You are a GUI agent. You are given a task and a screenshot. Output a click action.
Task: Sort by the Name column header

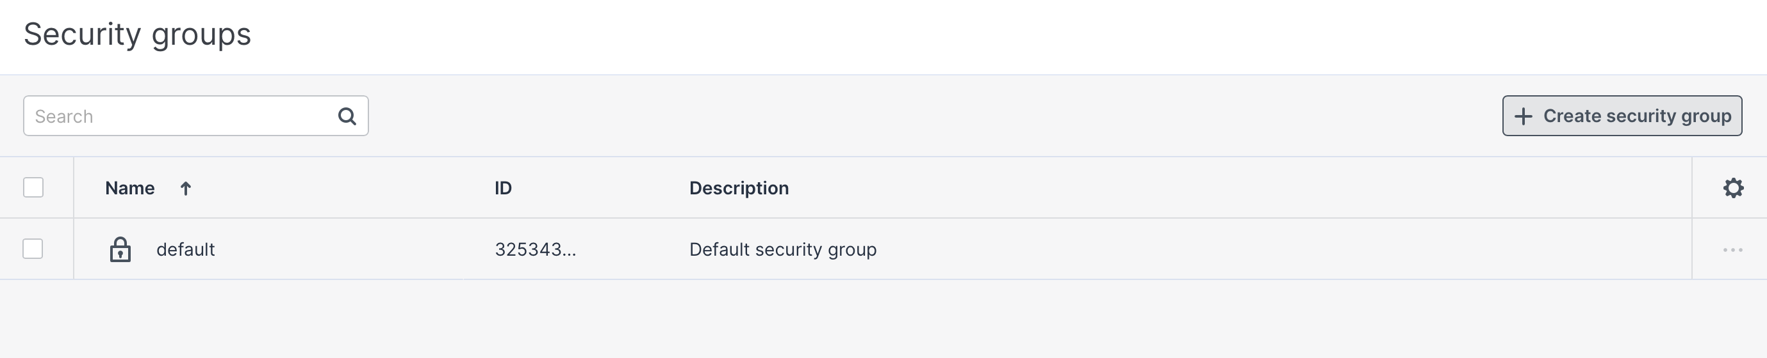point(129,188)
